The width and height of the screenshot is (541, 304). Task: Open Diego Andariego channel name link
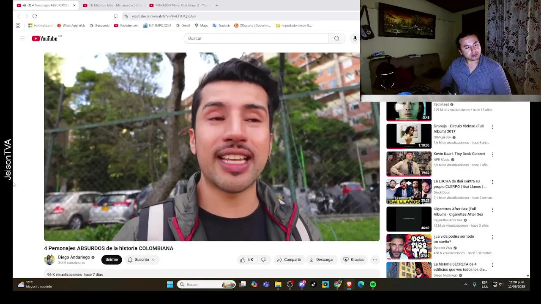(x=74, y=257)
